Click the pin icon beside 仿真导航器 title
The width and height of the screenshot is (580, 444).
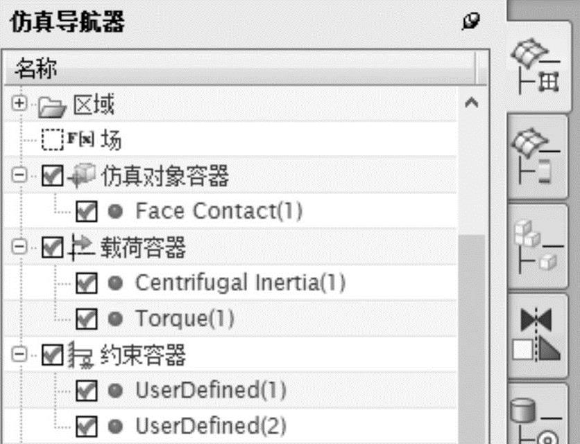point(471,23)
